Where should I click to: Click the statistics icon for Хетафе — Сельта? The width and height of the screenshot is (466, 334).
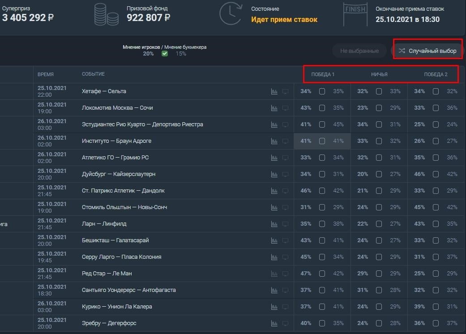coord(274,91)
